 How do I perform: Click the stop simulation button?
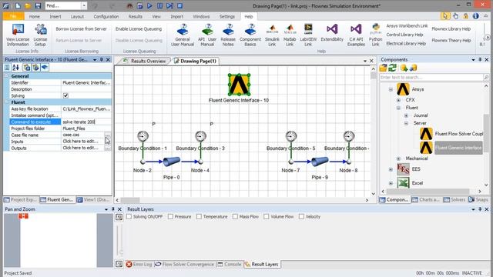(x=179, y=5)
